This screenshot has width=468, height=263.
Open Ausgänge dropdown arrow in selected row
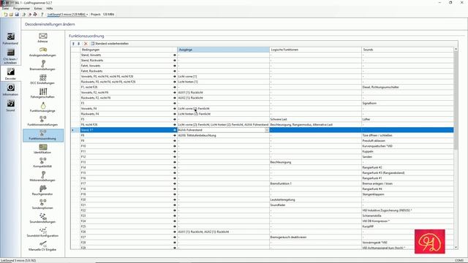click(267, 130)
